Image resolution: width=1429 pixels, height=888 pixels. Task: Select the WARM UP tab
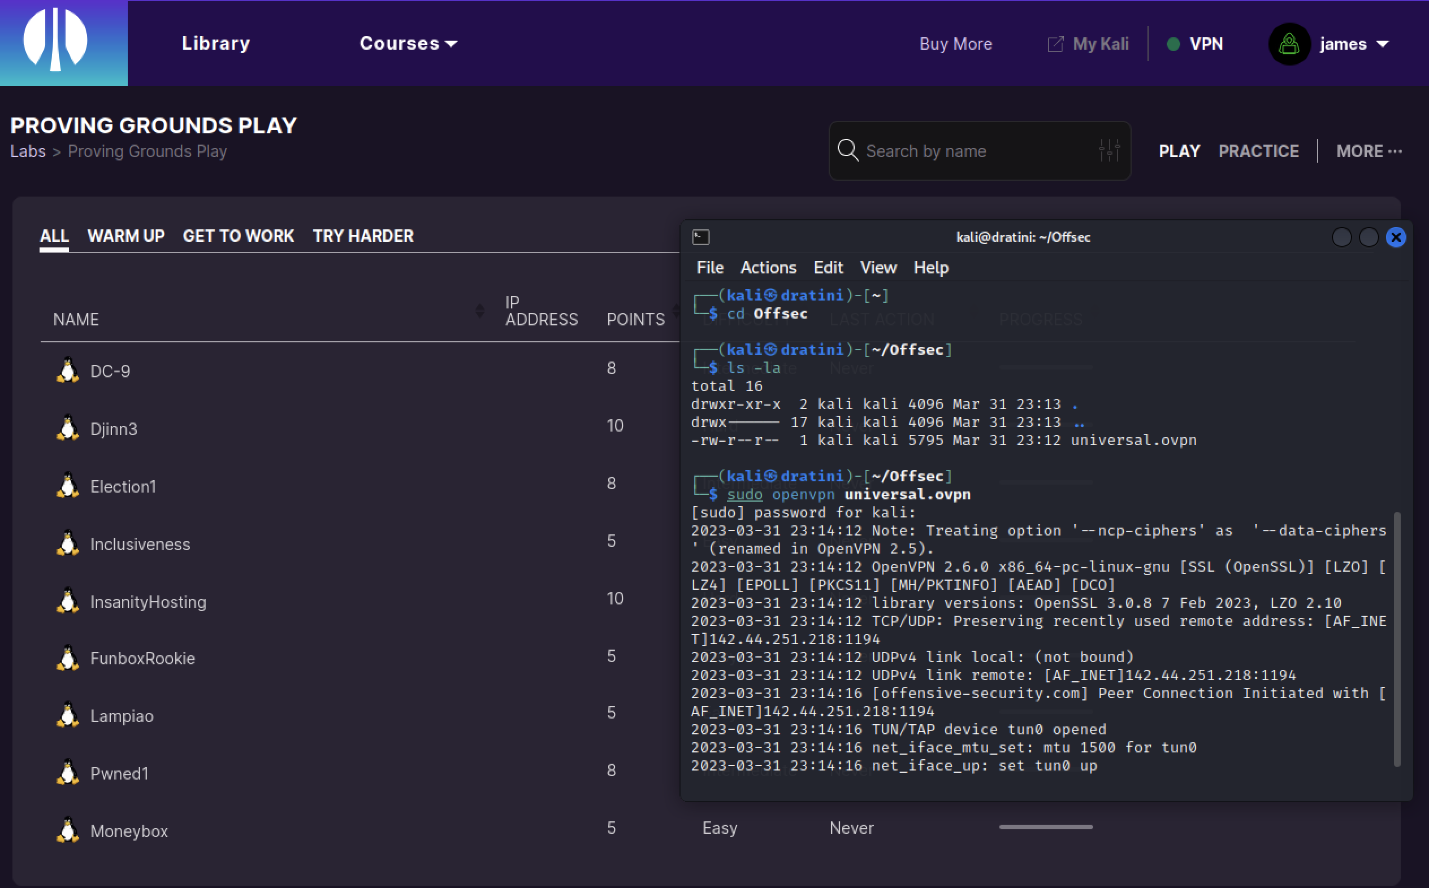click(x=125, y=236)
